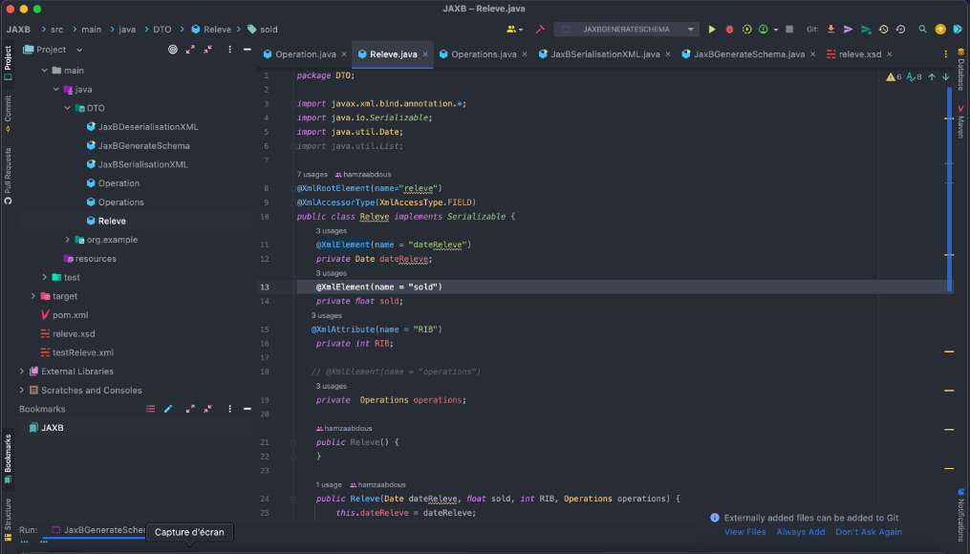Start a Debug session with the bug icon
Image resolution: width=970 pixels, height=554 pixels.
point(728,29)
